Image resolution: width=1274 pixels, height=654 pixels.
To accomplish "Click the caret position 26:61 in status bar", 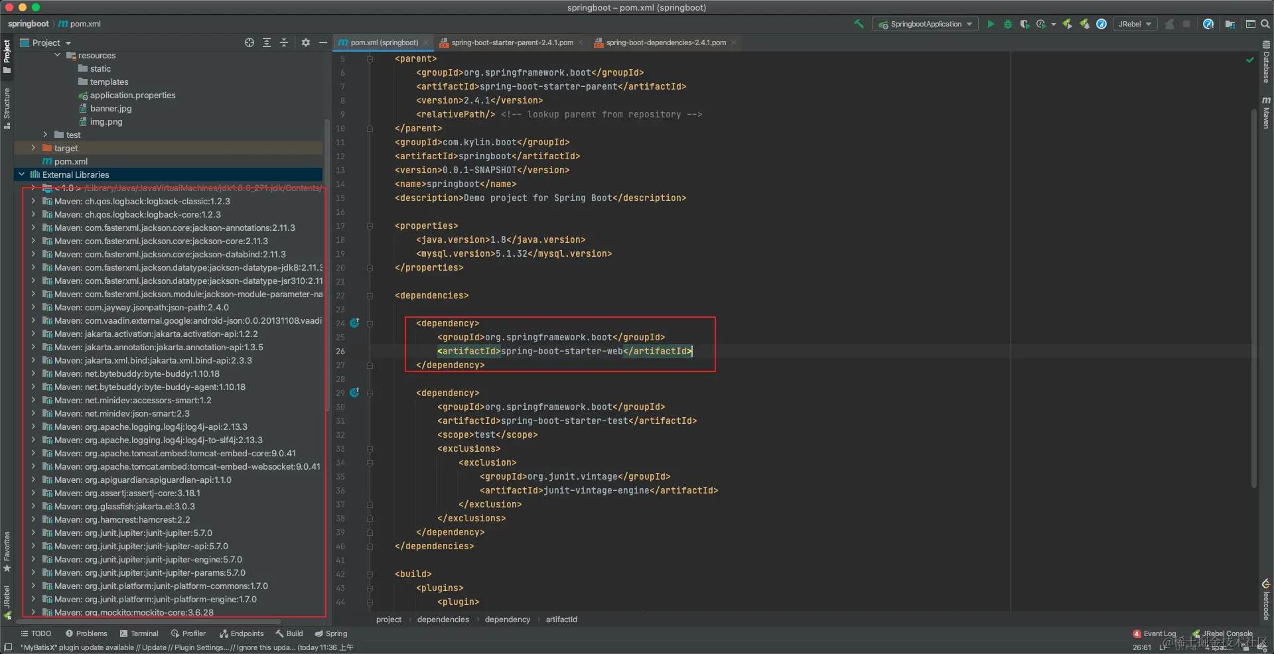I will point(1142,647).
